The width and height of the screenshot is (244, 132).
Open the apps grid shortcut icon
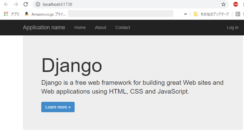[x=6, y=14]
